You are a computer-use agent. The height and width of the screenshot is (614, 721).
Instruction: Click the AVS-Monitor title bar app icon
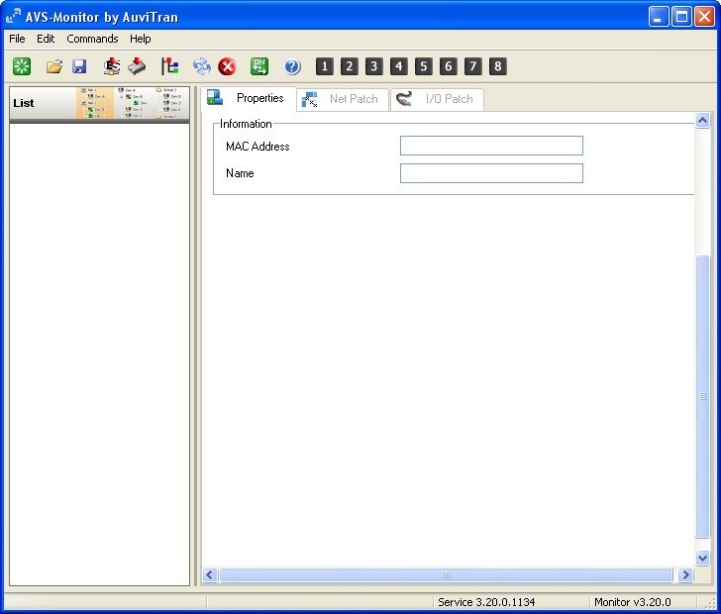[x=13, y=17]
